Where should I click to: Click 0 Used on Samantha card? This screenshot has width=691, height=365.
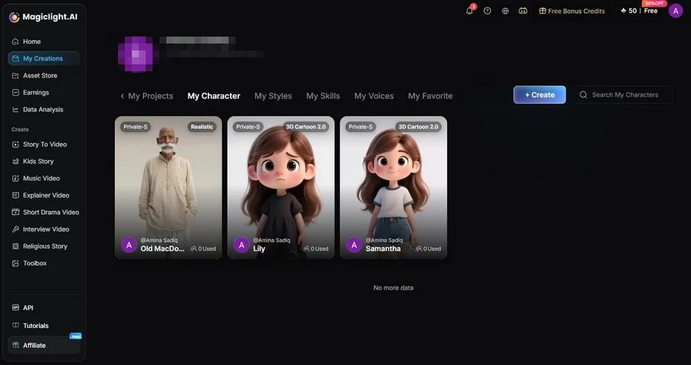(x=429, y=249)
